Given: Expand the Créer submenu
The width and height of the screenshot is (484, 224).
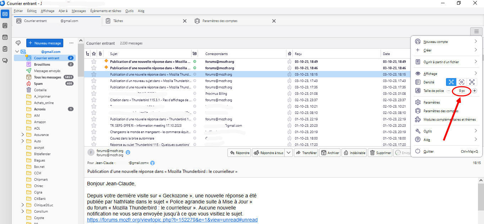Looking at the screenshot, I should click(475, 50).
